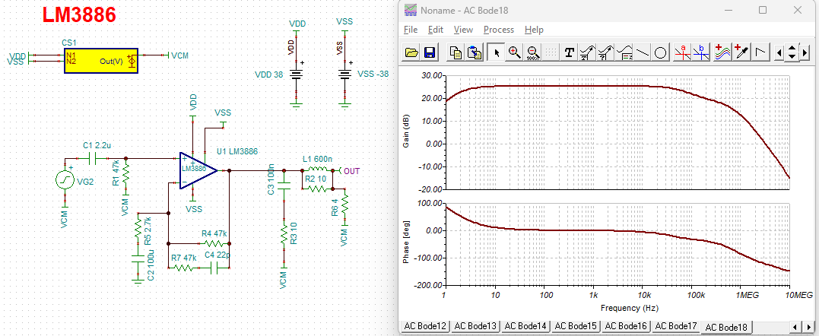Save diagram with floppy disk icon

(430, 52)
